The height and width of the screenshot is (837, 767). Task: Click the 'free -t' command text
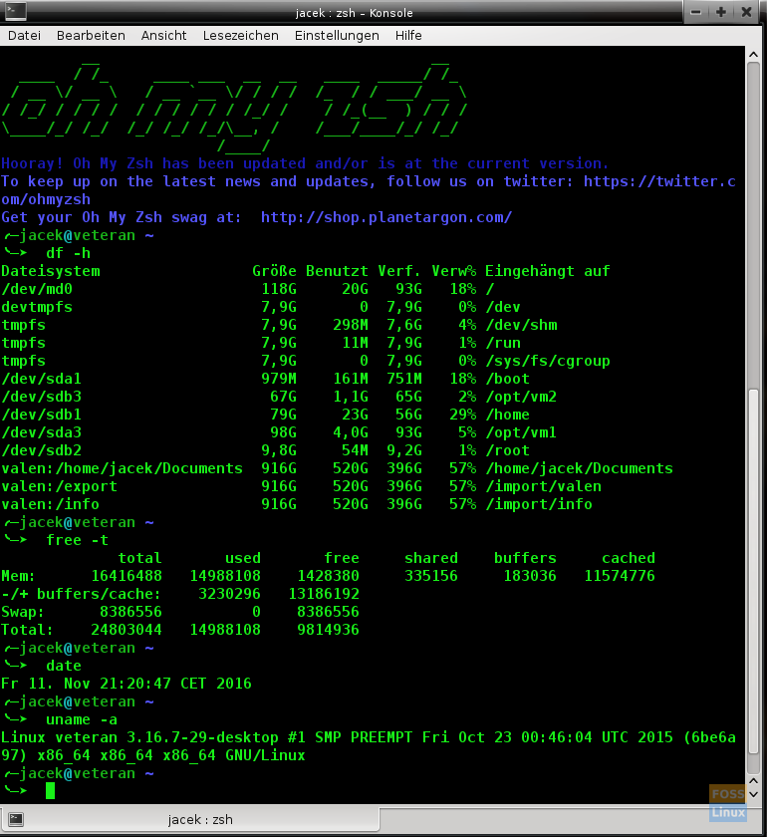click(x=78, y=540)
